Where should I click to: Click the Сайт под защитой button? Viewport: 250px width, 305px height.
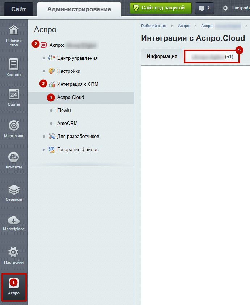161,8
